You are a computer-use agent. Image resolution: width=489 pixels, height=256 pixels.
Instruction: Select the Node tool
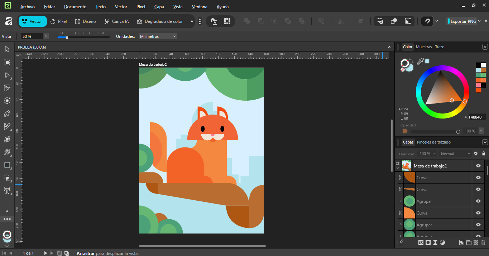click(x=7, y=75)
